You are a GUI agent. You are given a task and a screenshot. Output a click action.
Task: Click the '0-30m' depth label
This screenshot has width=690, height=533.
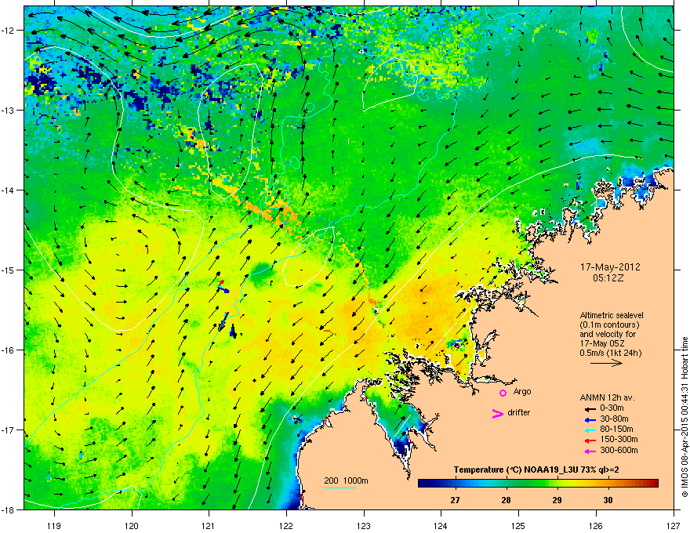pos(612,408)
